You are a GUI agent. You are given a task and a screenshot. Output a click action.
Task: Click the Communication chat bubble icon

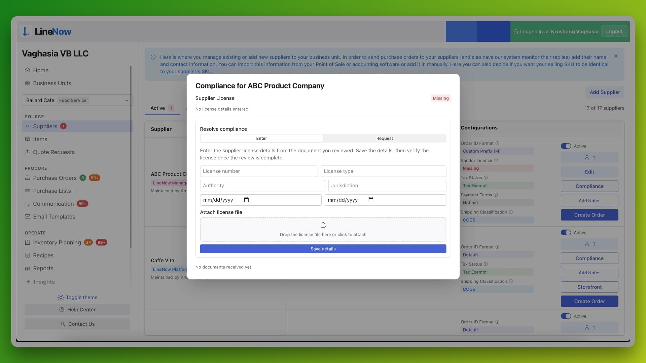click(28, 204)
